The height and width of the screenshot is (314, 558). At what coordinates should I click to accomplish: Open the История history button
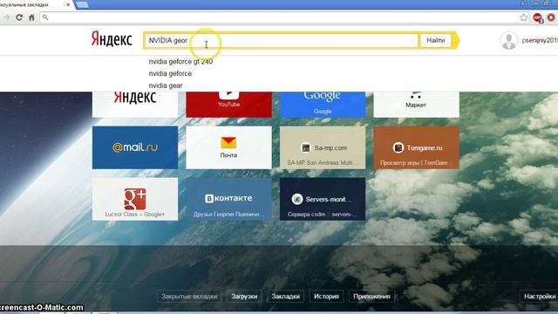point(326,297)
